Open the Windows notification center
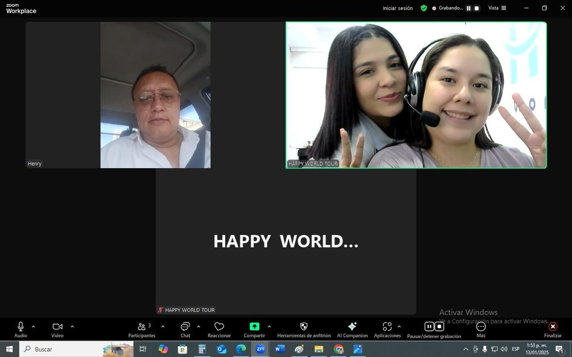Viewport: 572px width, 357px height. [x=559, y=349]
